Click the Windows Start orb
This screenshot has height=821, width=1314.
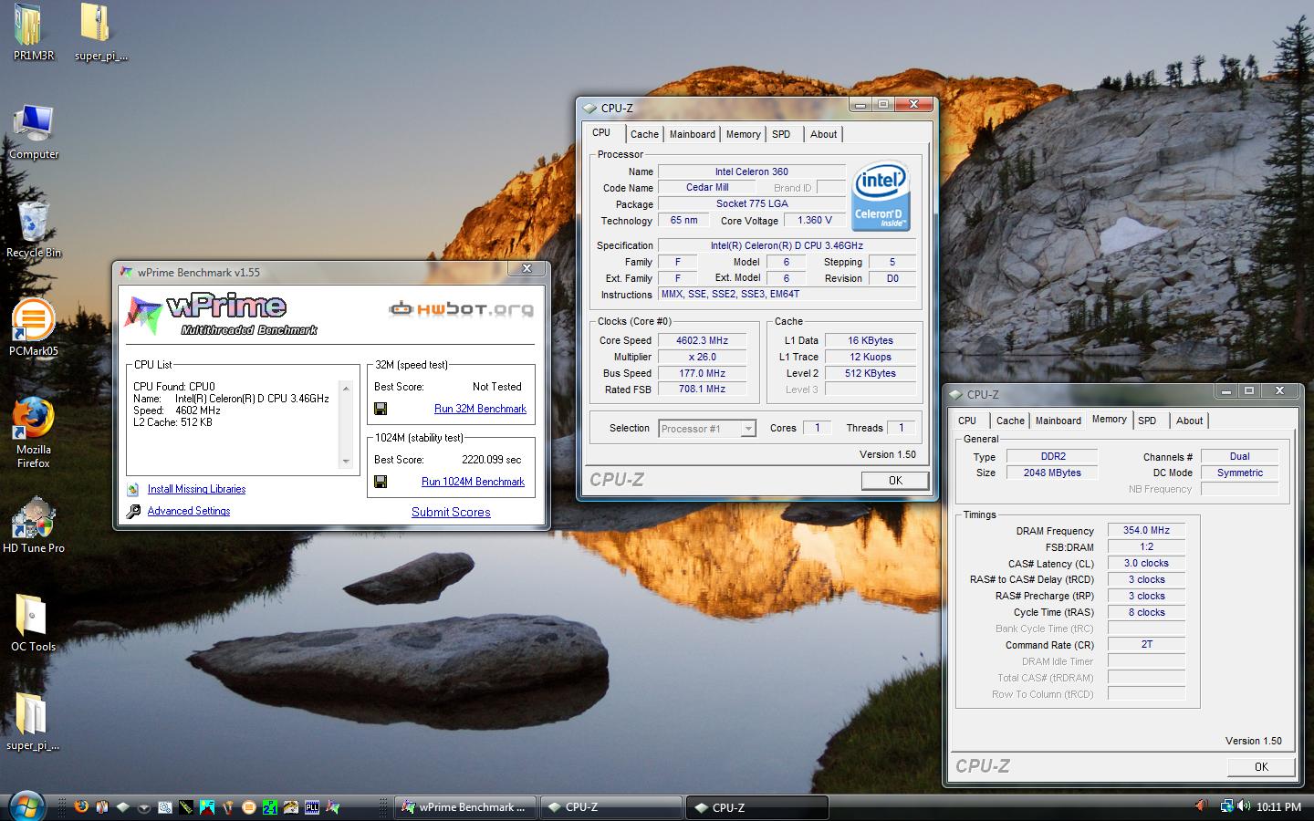click(x=26, y=806)
